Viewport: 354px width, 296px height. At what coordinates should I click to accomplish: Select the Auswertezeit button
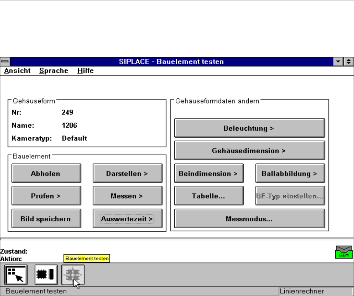[127, 218]
